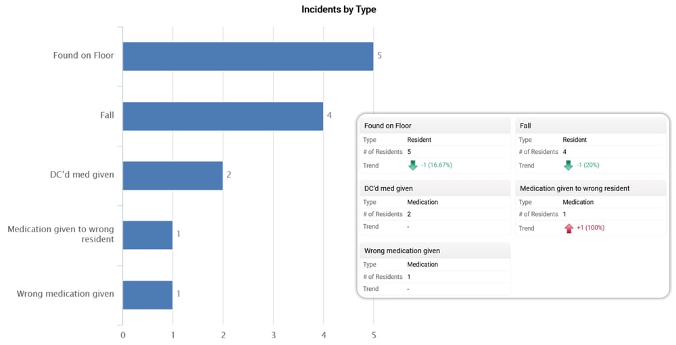
Task: Click the red up trend arrow icon
Action: [x=569, y=228]
